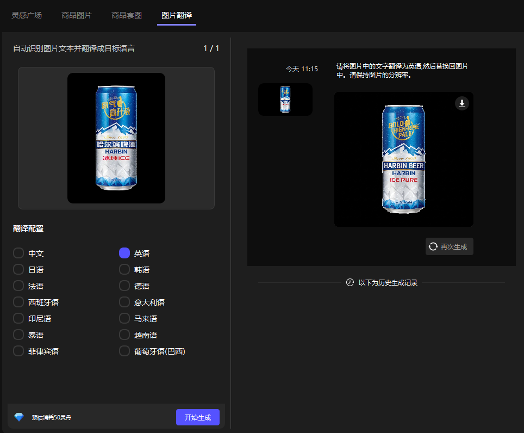524x433 pixels.
Task: Click the 开始生成 button
Action: point(197,417)
